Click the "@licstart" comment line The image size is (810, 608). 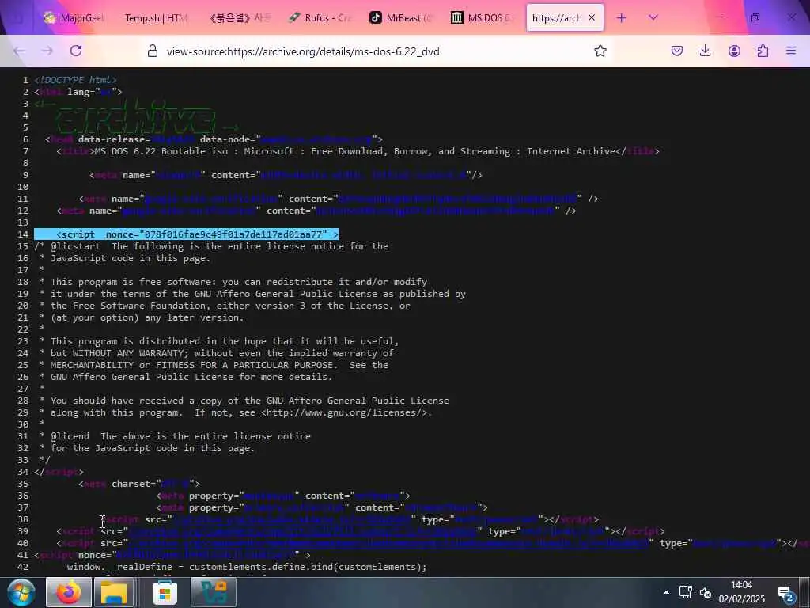click(x=211, y=247)
